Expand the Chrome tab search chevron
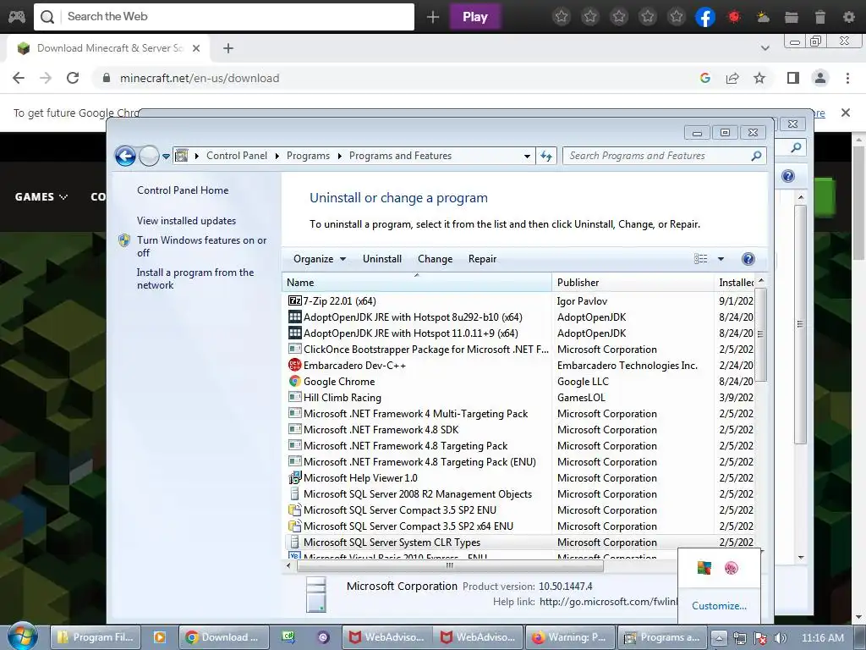Image resolution: width=866 pixels, height=650 pixels. (765, 48)
